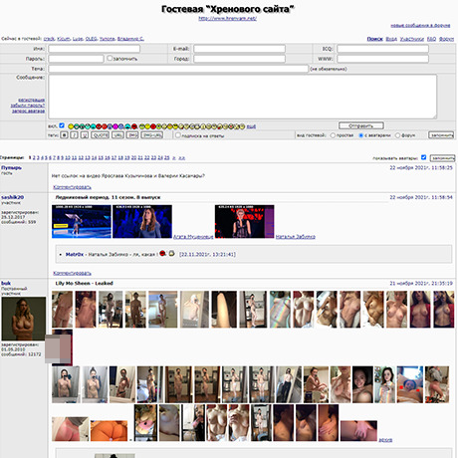Toggle the smileys 'вкл.' checkbox
This screenshot has height=458, width=458.
coord(62,125)
